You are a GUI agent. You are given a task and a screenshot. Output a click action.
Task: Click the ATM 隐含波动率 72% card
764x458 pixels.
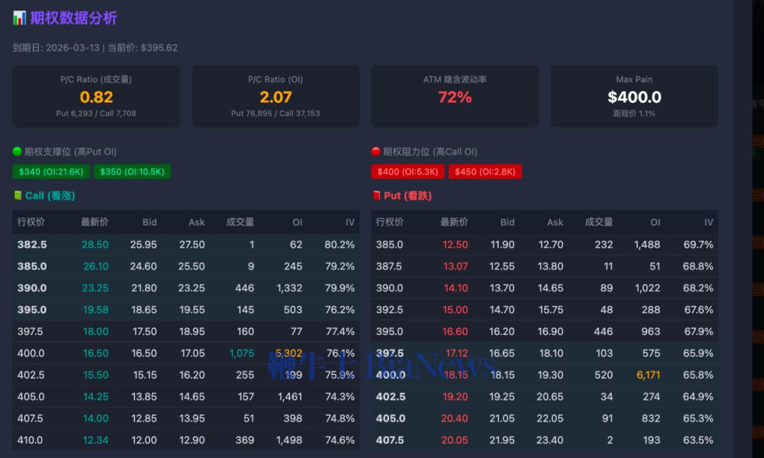455,97
